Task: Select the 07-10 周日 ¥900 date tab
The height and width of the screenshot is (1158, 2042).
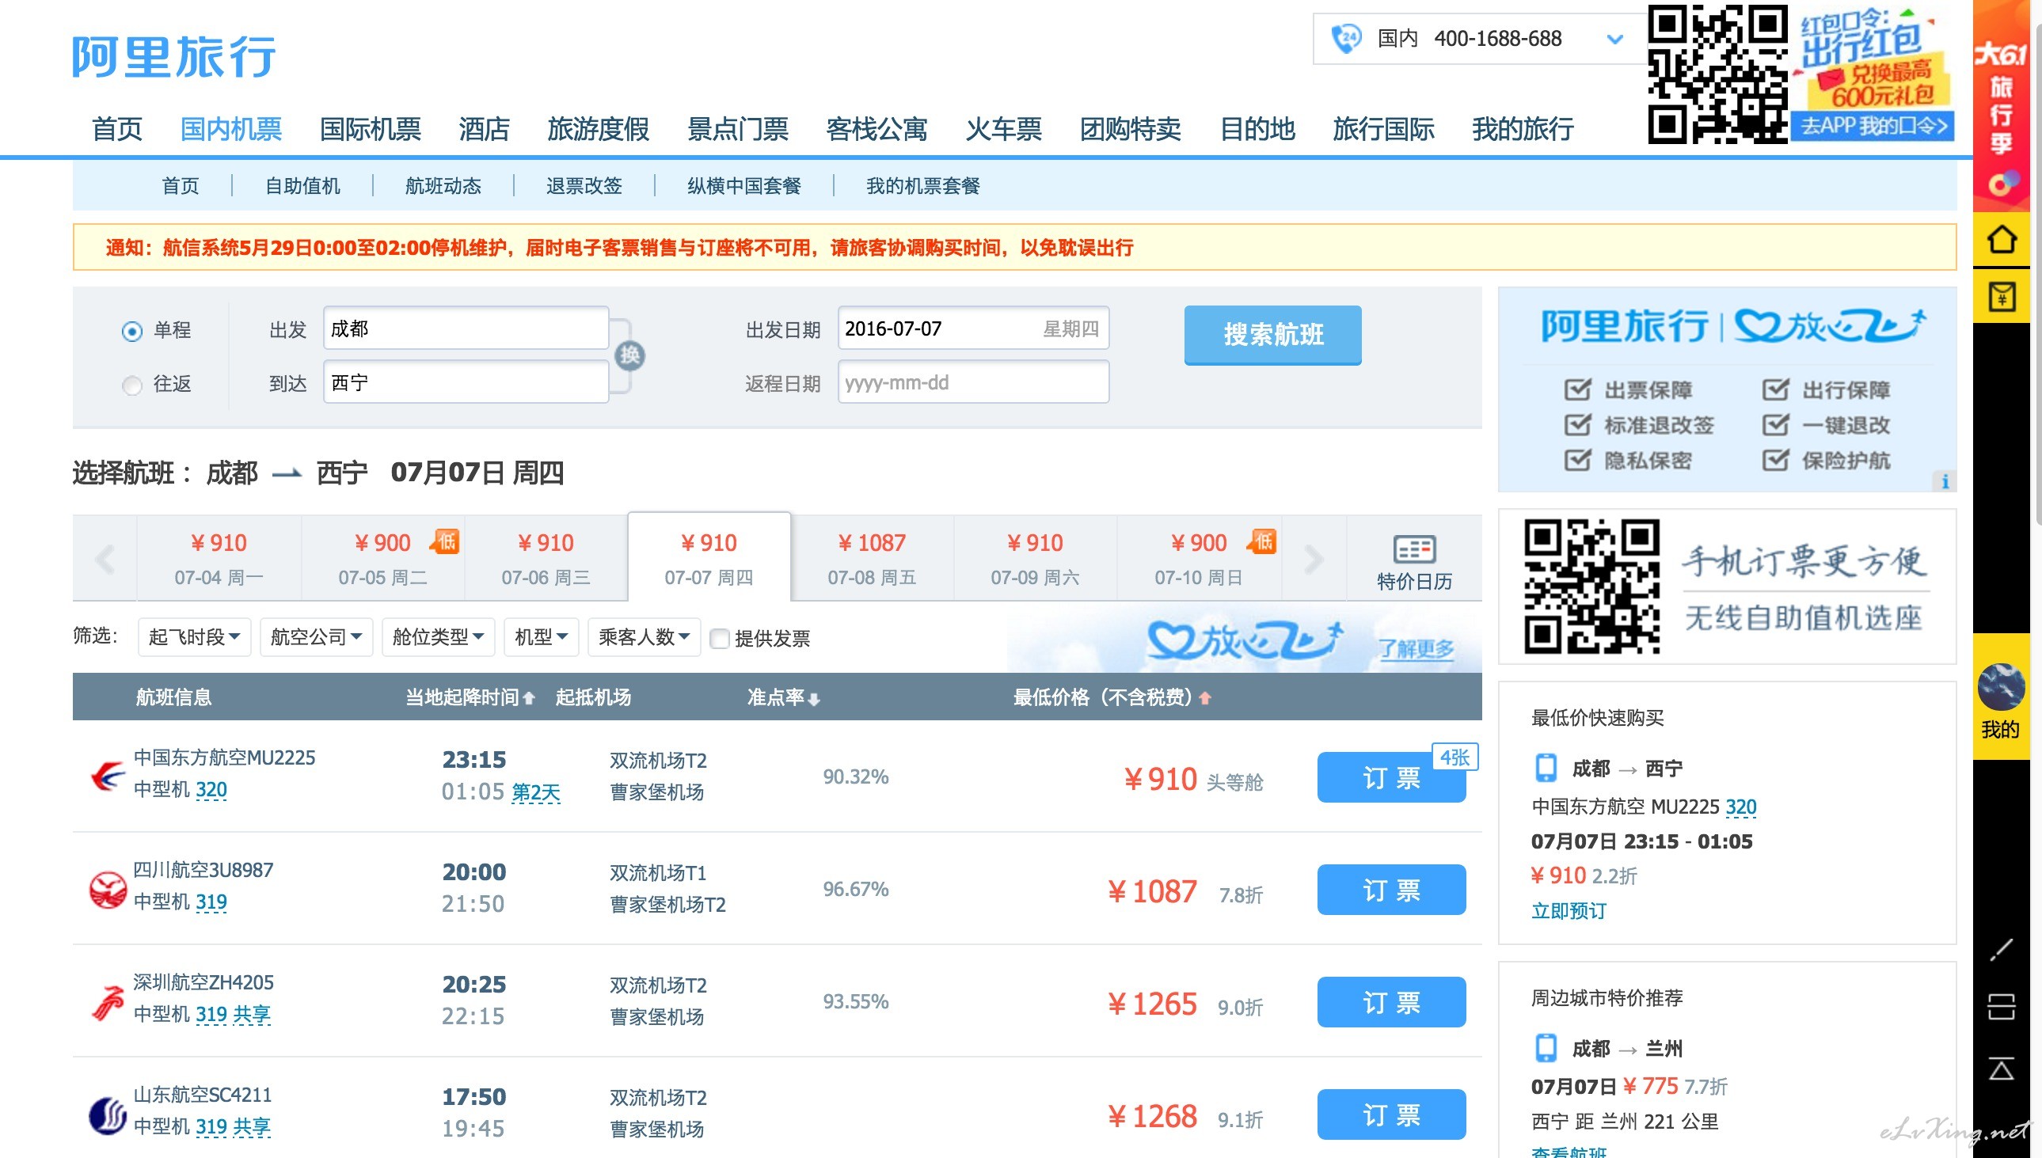Action: 1199,558
